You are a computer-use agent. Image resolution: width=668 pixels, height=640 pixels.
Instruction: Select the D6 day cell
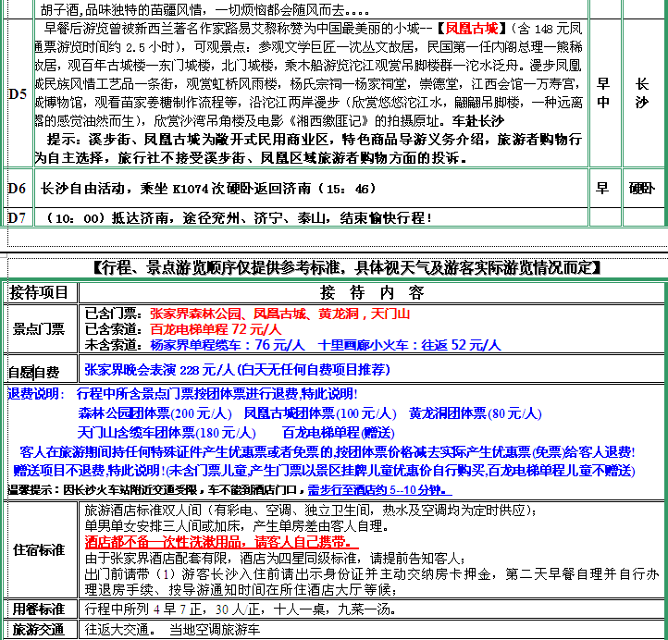tap(17, 188)
